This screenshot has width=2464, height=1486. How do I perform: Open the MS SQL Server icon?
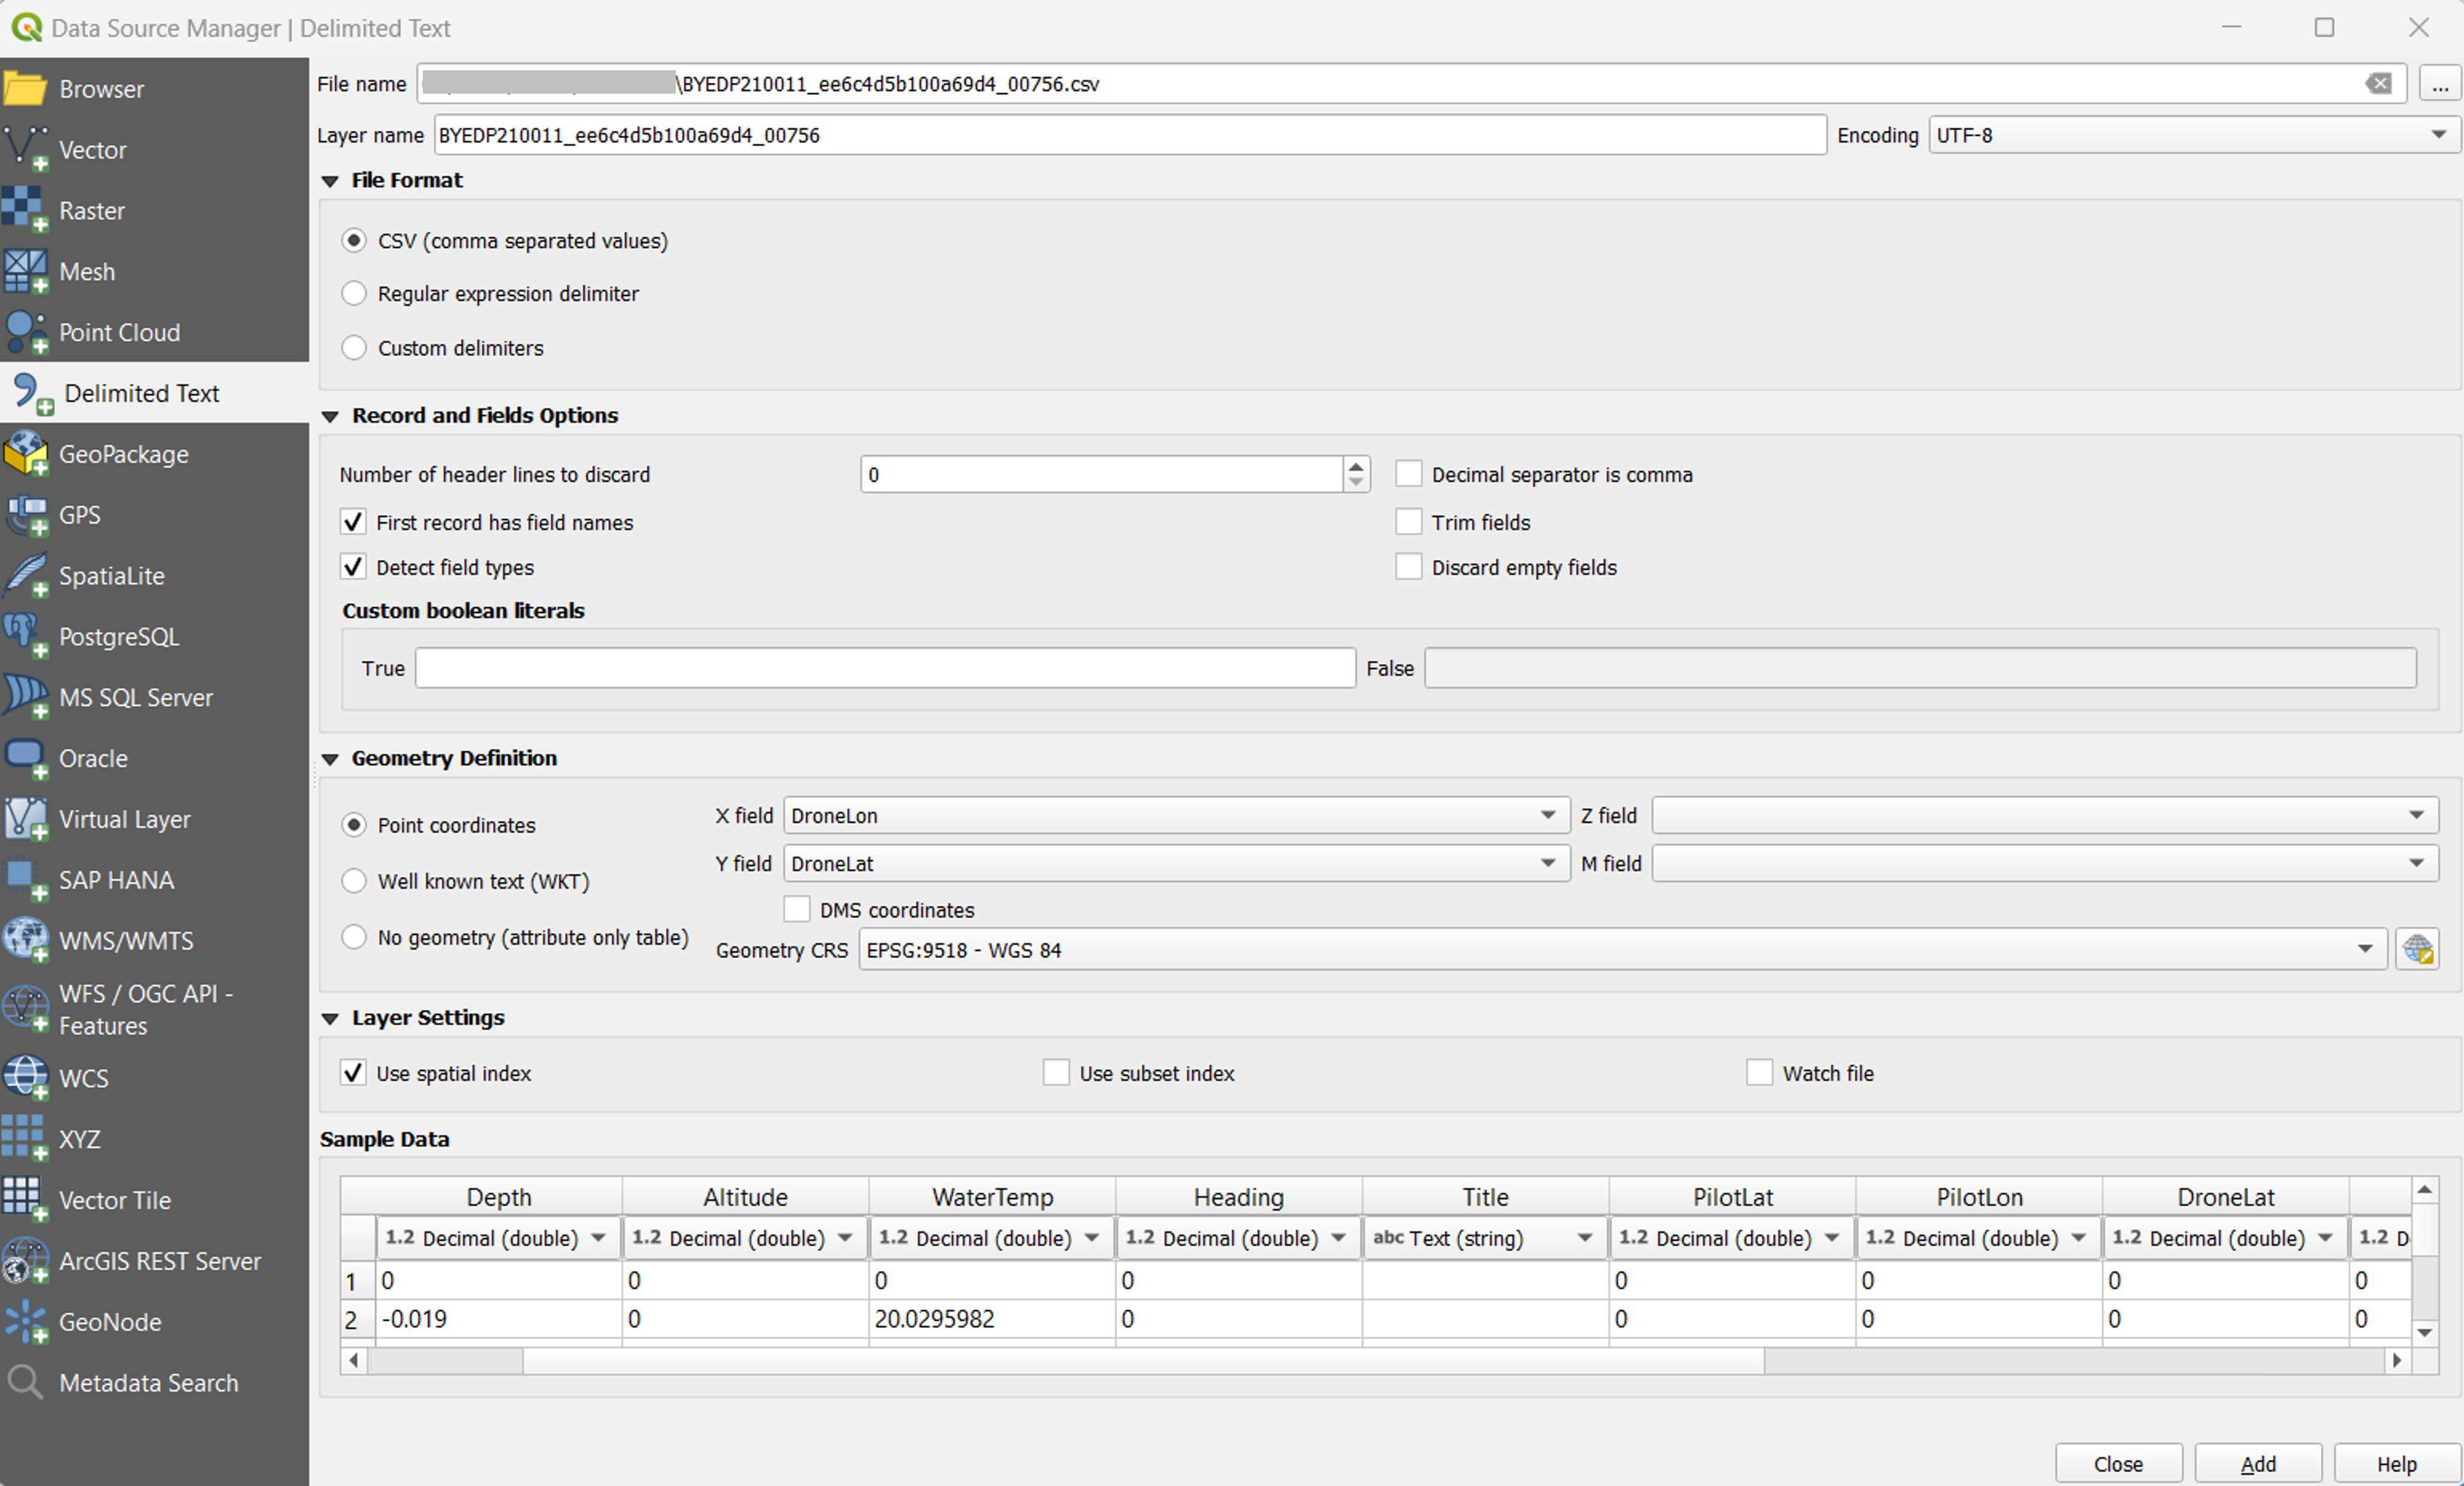coord(26,698)
